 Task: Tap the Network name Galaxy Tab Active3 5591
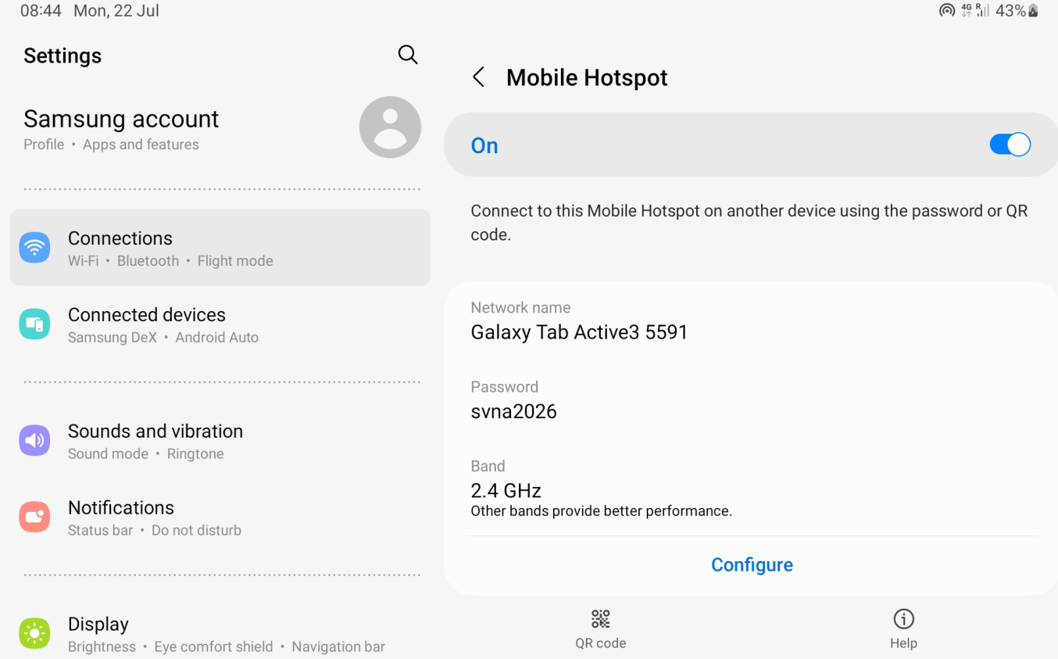point(751,321)
